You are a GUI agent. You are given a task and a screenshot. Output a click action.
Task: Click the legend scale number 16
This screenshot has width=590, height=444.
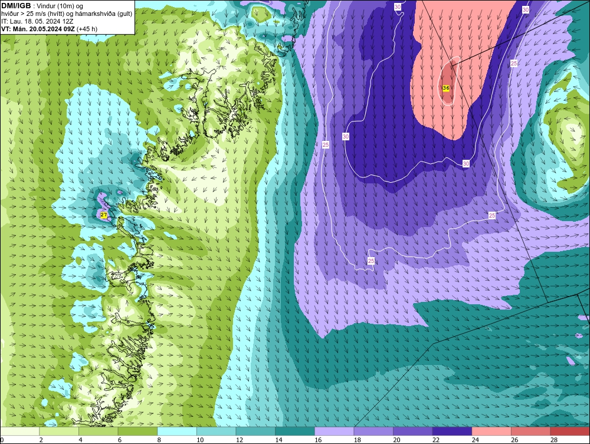[x=318, y=440]
